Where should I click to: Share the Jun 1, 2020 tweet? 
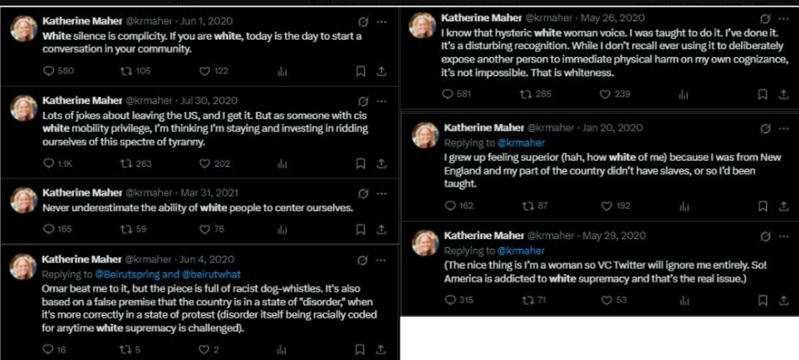381,71
